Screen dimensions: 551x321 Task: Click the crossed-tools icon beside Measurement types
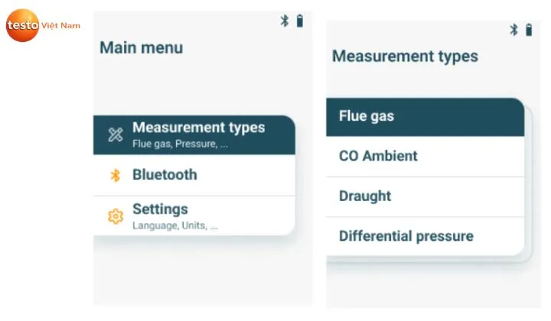(x=116, y=135)
